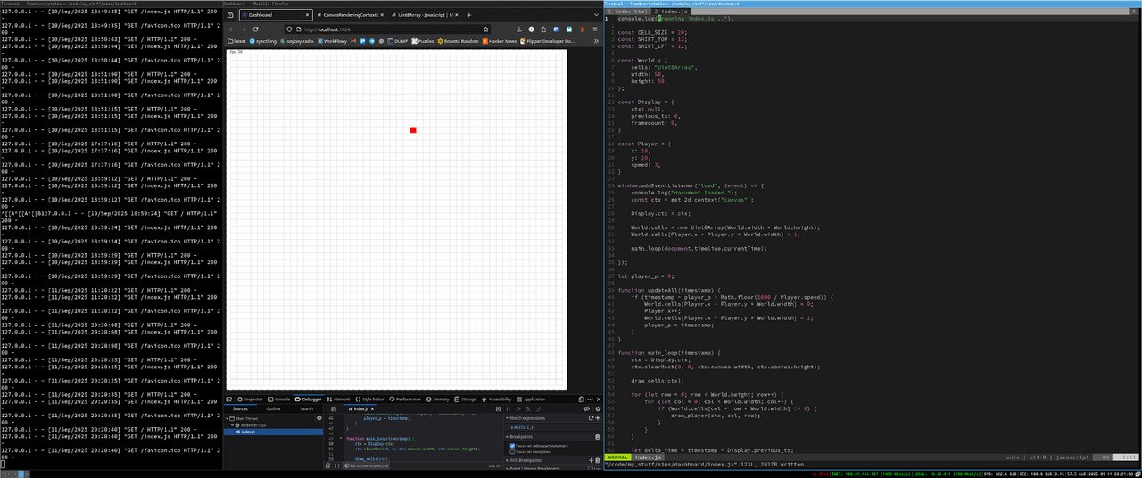This screenshot has height=478, width=1142.
Task: Open the list all tabs dropdown chevron
Action: 596,15
